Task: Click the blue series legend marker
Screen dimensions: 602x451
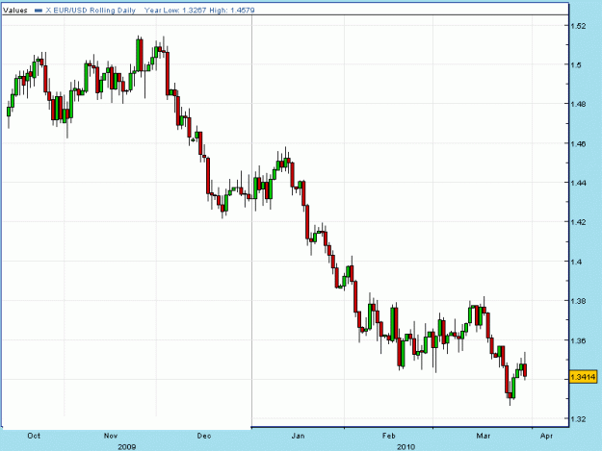Action: click(39, 11)
